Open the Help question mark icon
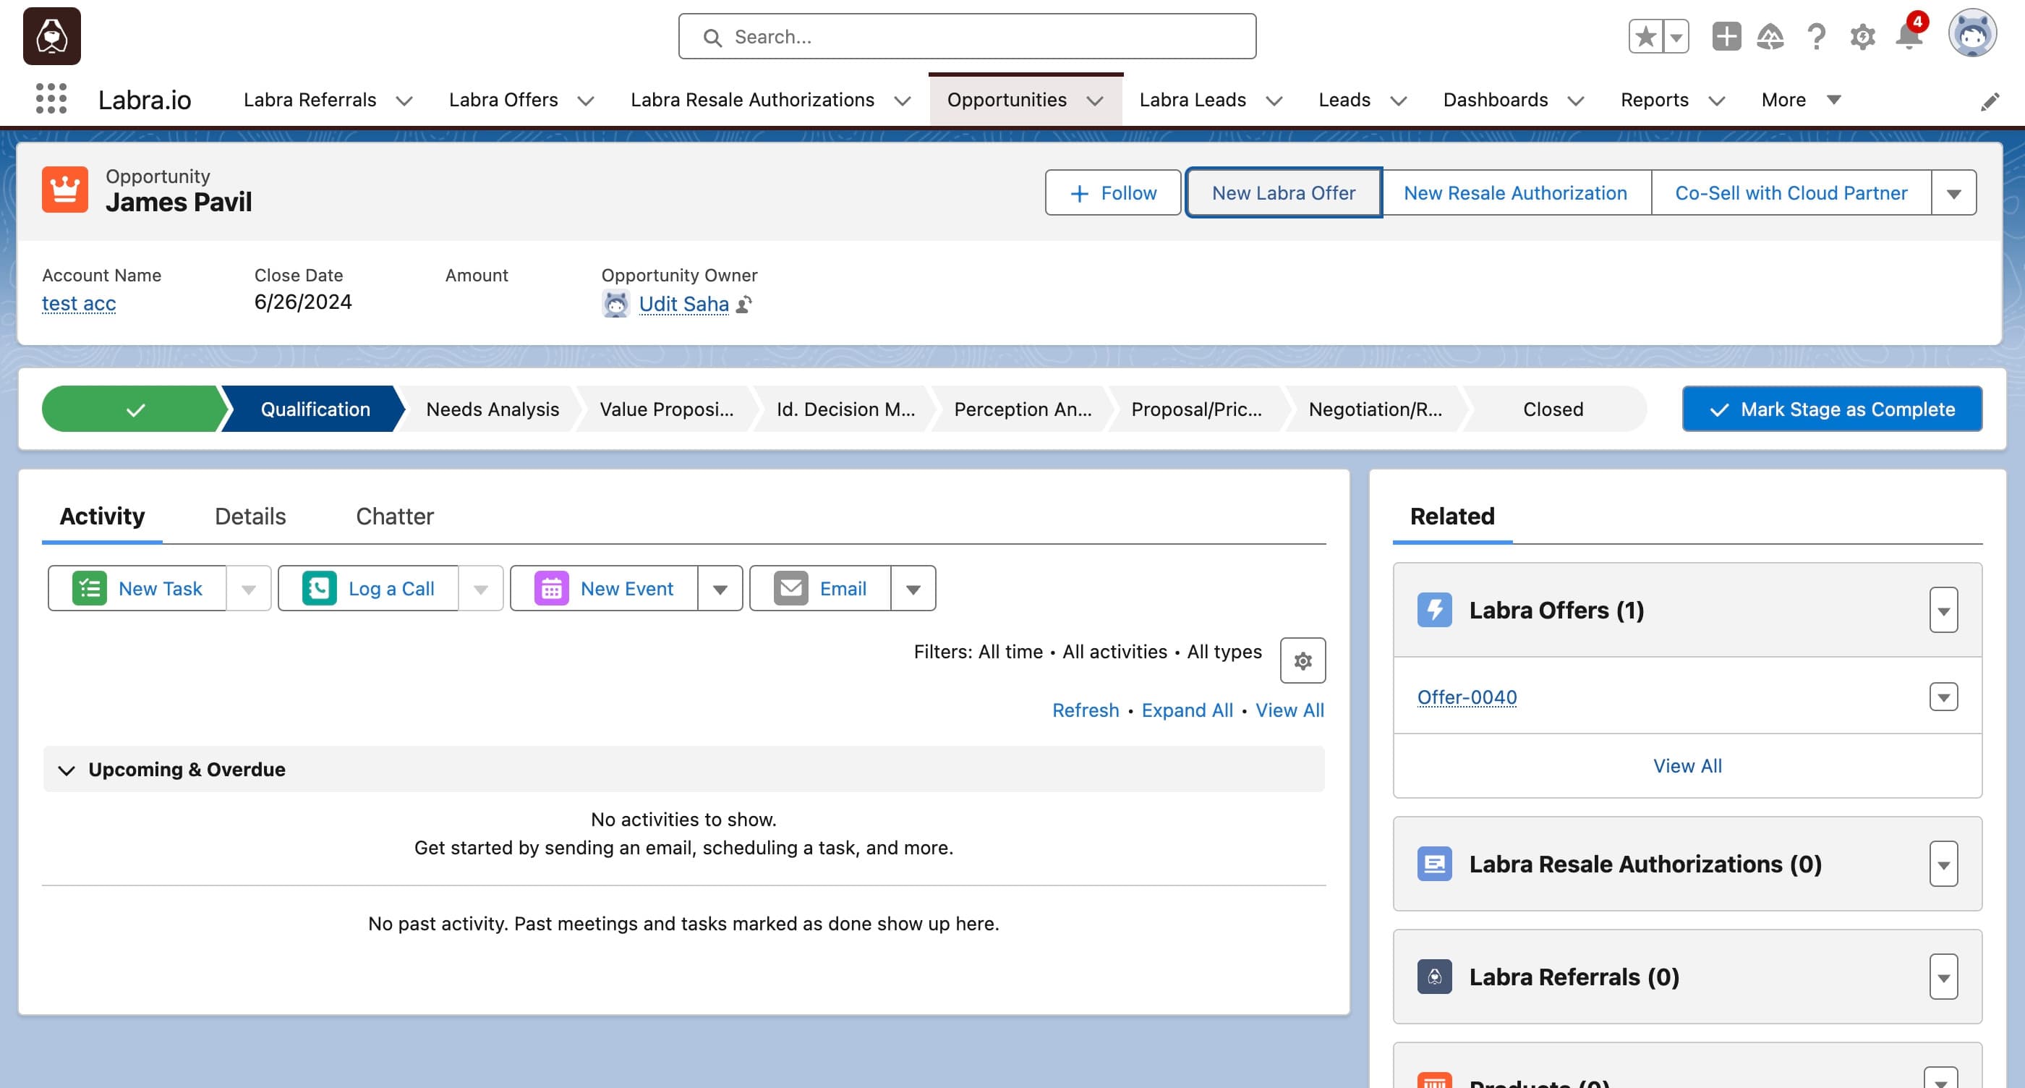Viewport: 2025px width, 1088px height. (x=1816, y=36)
